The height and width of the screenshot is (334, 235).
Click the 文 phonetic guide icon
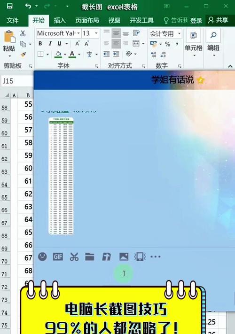tap(89, 54)
